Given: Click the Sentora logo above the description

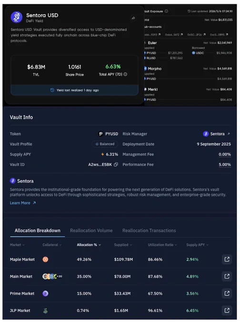Looking at the screenshot, I should coord(12,181).
